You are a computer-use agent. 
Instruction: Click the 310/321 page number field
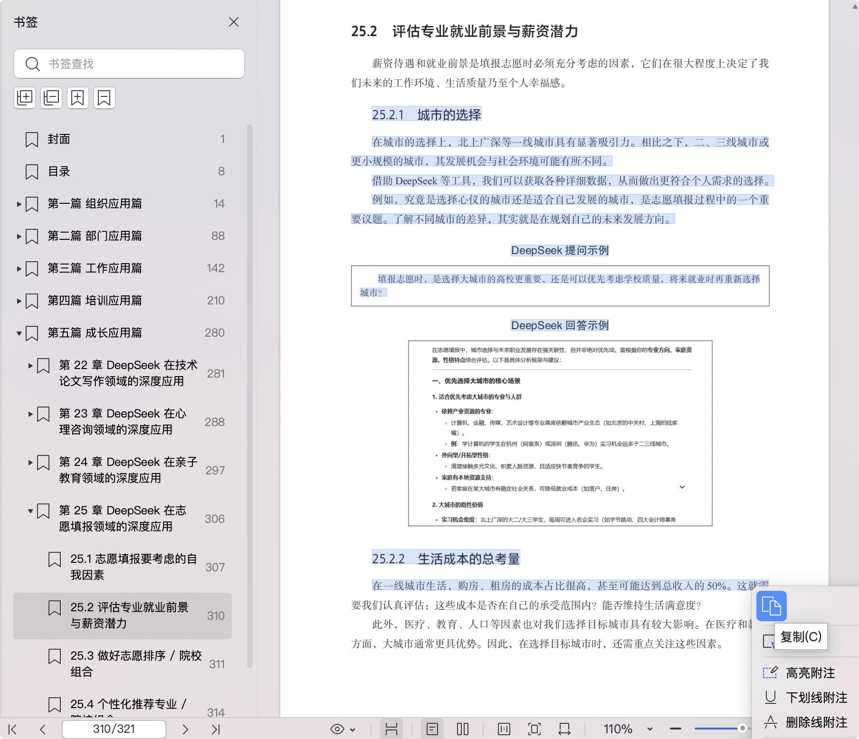click(x=114, y=729)
